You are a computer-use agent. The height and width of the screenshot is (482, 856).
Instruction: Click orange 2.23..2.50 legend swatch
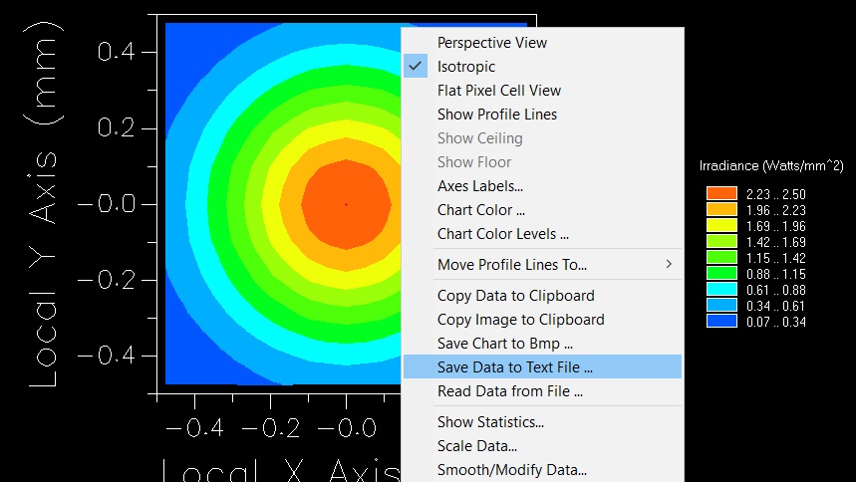point(721,193)
